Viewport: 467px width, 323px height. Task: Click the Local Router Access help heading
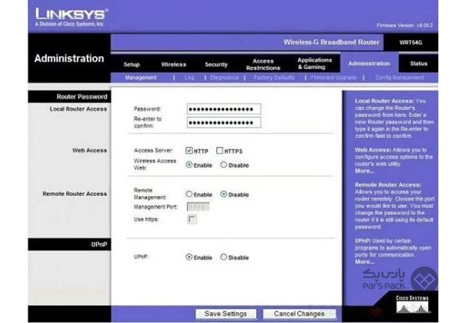pos(384,101)
